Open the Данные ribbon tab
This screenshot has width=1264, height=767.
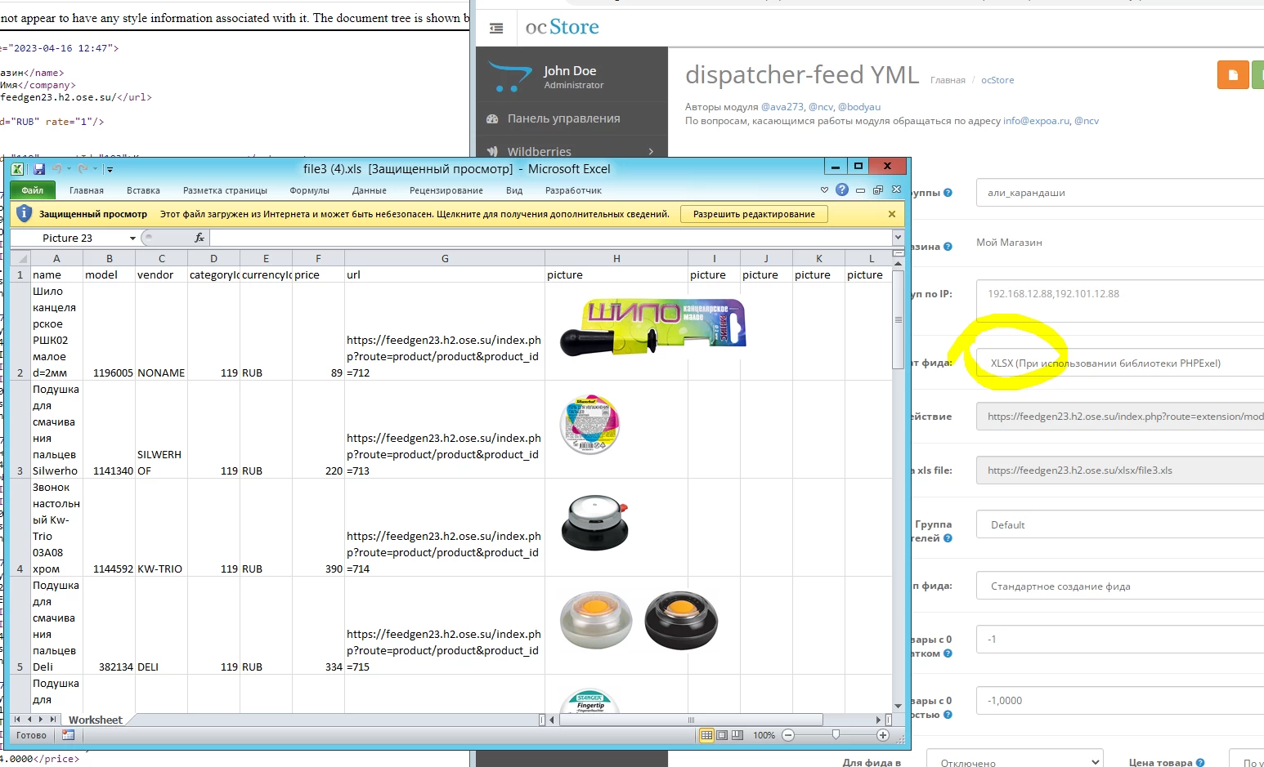tap(370, 190)
